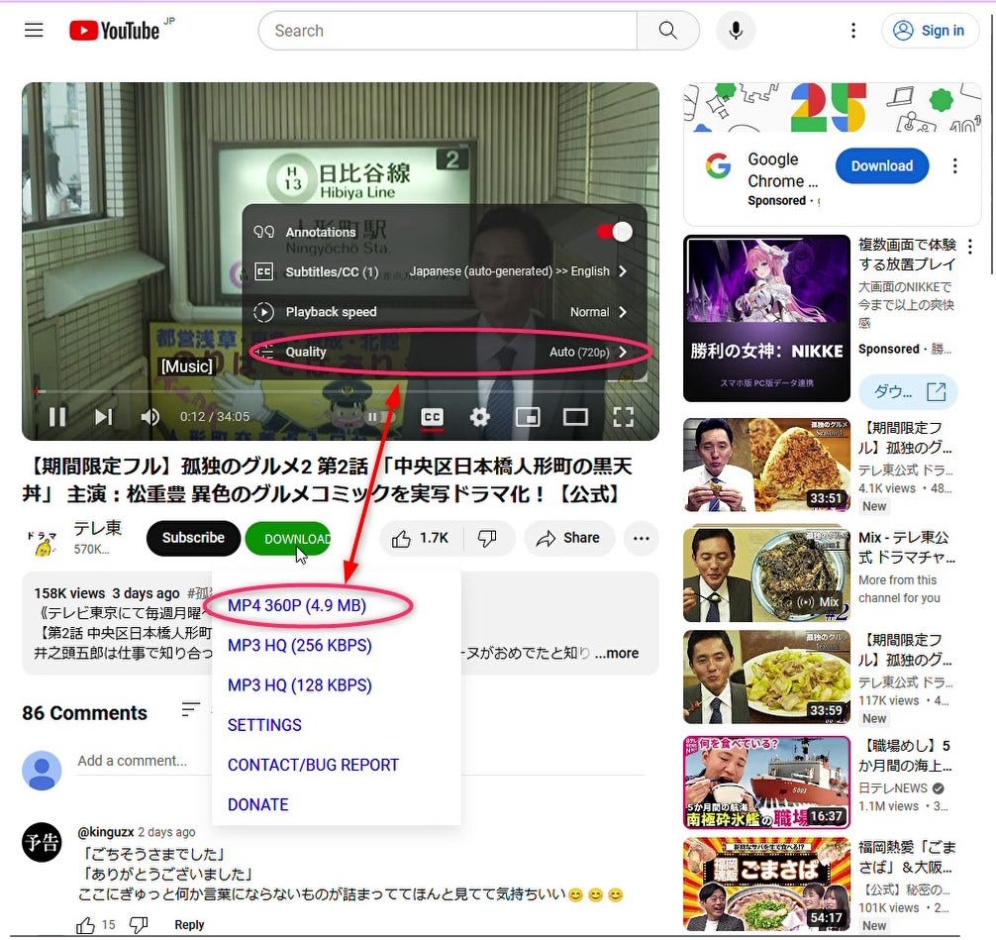Open NIKKE ad thumbnail
996x940 pixels.
tap(766, 318)
